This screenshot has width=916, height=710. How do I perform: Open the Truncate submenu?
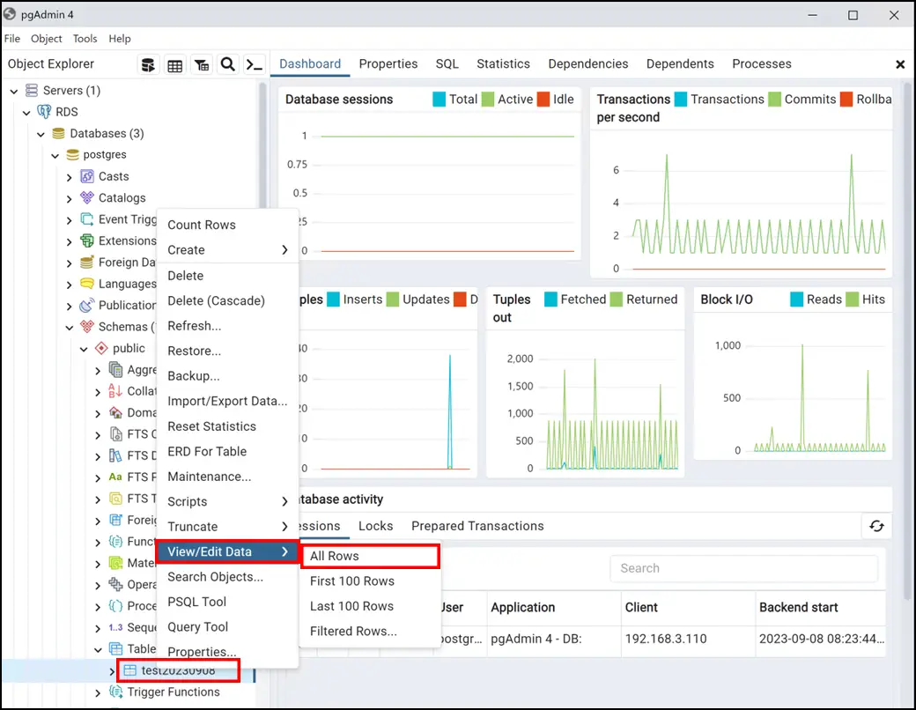[x=228, y=527]
